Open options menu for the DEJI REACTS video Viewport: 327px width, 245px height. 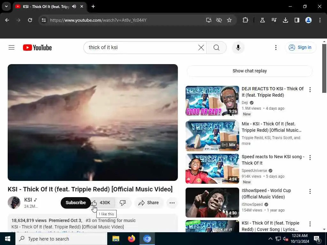tap(310, 90)
